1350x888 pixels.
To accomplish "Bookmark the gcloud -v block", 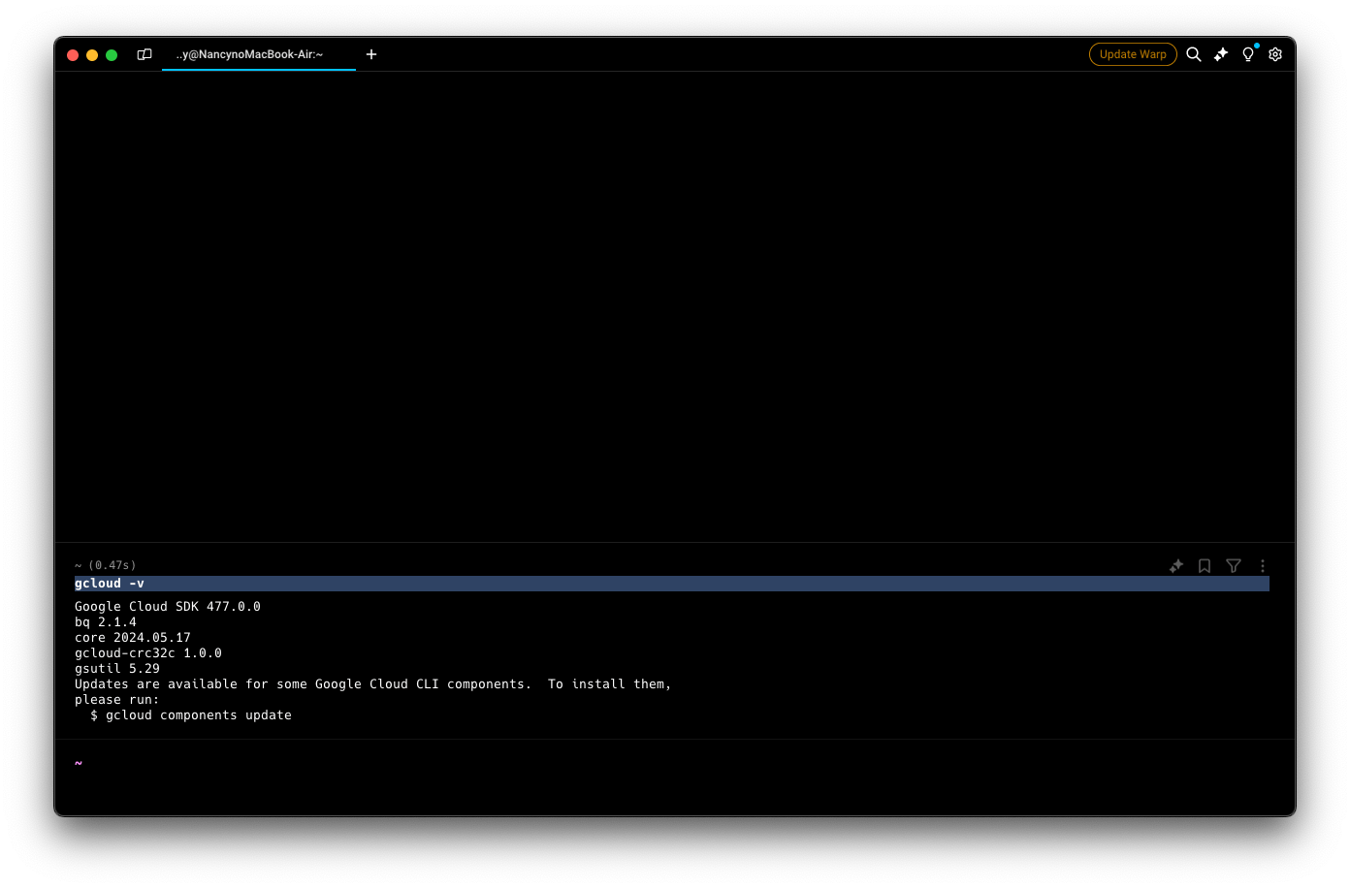I will (x=1205, y=566).
